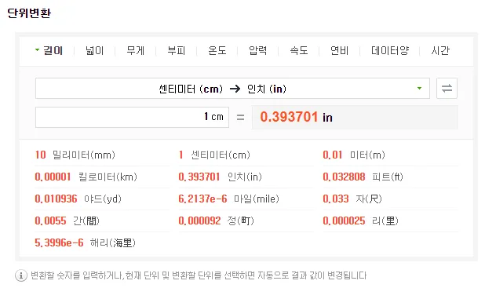485x288 pixels.
Task: Open the 연비 tab
Action: click(x=340, y=50)
